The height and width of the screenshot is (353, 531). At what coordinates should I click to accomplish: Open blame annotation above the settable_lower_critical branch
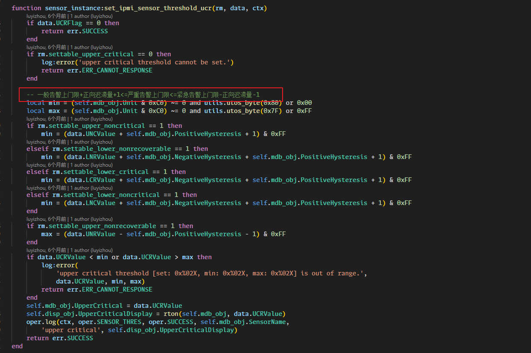(x=69, y=165)
